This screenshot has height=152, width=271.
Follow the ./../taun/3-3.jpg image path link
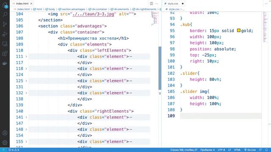coord(93,14)
